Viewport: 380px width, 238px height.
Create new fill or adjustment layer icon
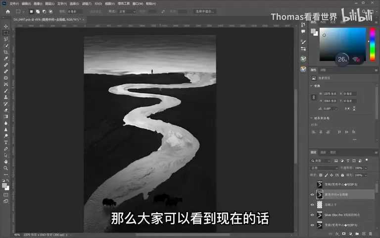tap(350, 234)
